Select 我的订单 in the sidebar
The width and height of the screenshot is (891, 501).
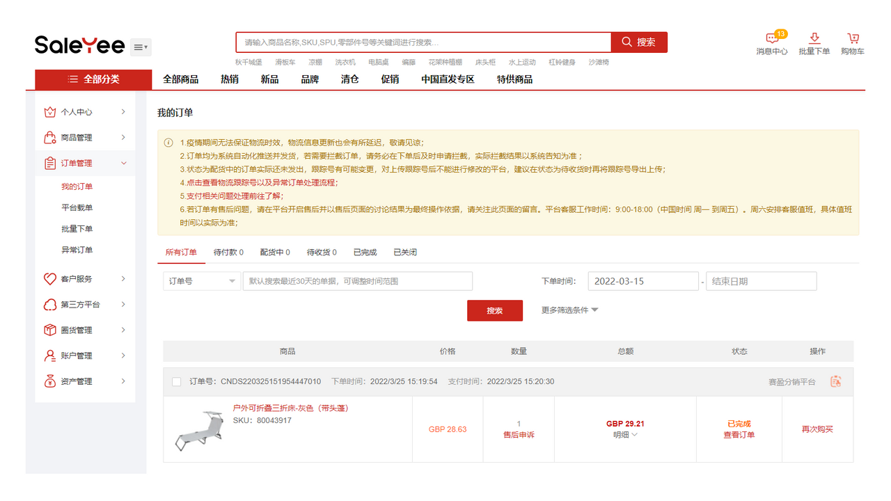(x=77, y=186)
